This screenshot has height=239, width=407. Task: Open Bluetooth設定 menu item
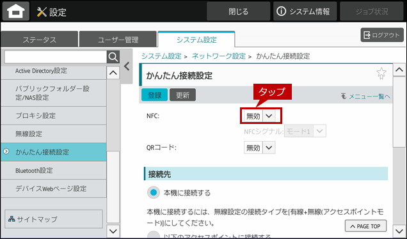(54, 171)
